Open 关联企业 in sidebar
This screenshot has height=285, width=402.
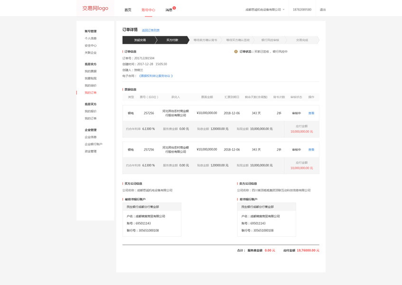tap(91, 53)
